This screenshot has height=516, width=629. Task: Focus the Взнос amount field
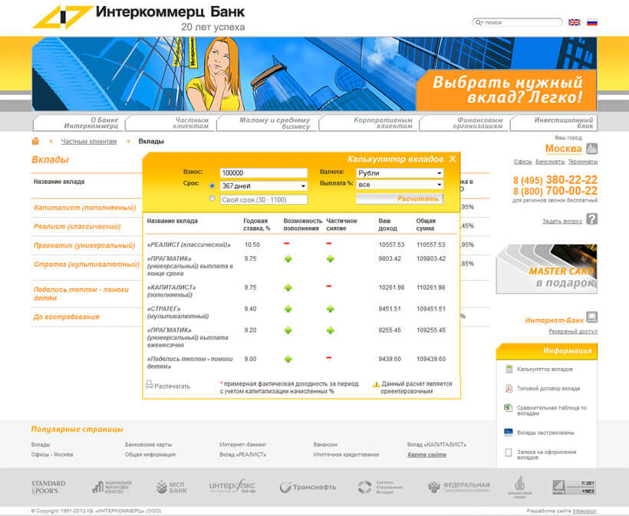click(264, 173)
